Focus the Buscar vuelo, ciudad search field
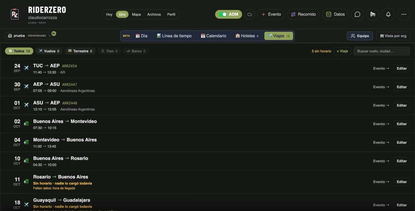415x211 pixels. (382, 51)
